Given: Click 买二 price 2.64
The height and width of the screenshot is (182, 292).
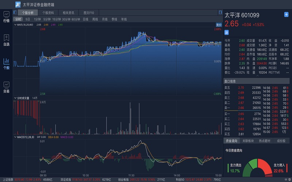Looking at the screenshot, I should [x=241, y=119].
